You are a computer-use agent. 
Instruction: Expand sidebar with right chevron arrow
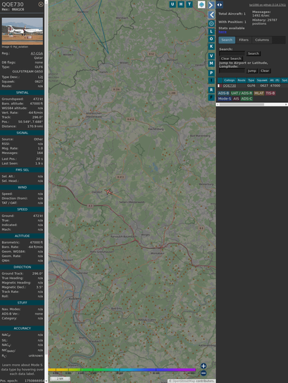coord(211,5)
